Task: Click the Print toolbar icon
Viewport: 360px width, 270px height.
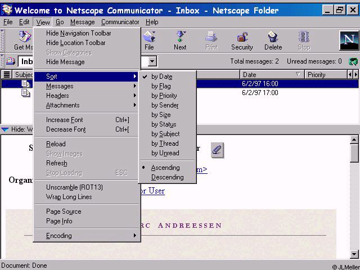Action: pyautogui.click(x=211, y=37)
